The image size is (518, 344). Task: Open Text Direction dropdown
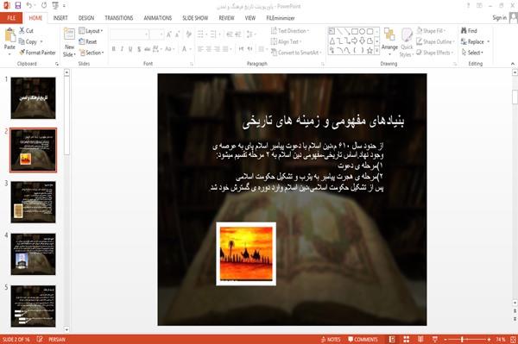290,31
